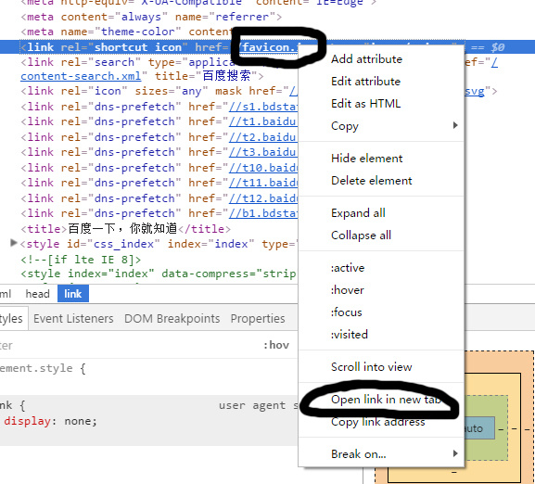Select the link breadcrumb item
The width and height of the screenshot is (535, 484).
73,294
